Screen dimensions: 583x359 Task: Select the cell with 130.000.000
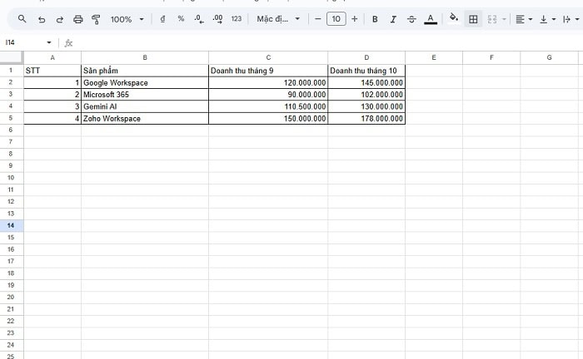click(x=366, y=106)
